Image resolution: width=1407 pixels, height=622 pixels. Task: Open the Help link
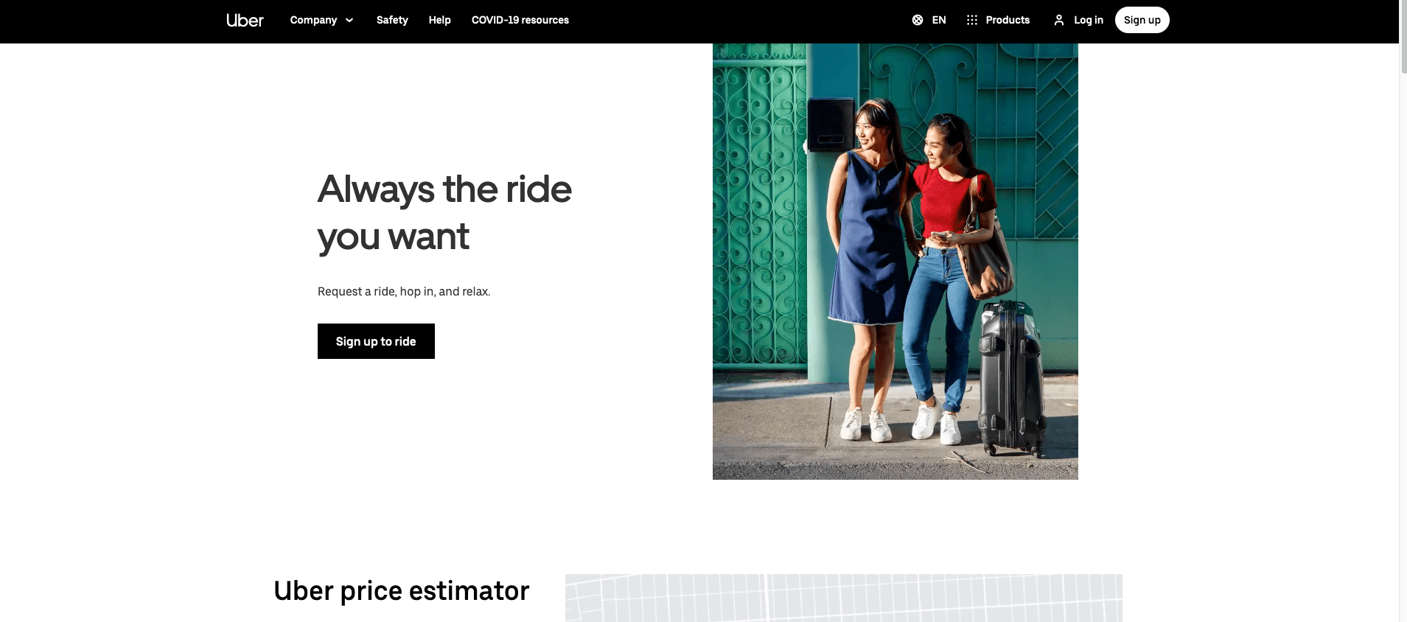coord(439,20)
